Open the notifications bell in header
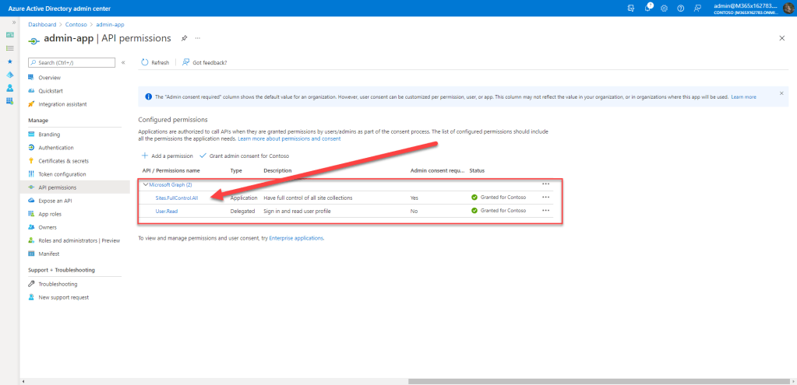 647,8
